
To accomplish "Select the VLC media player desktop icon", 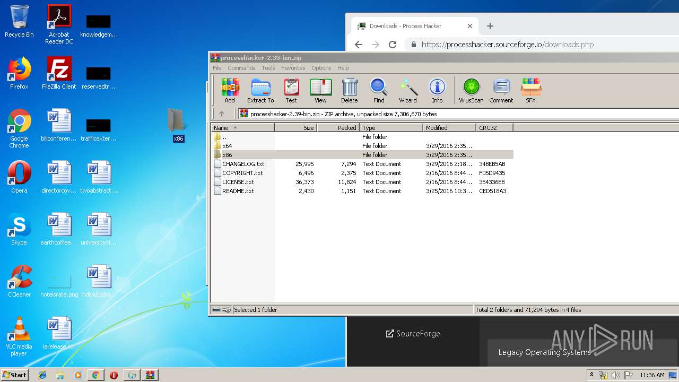I will (19, 336).
